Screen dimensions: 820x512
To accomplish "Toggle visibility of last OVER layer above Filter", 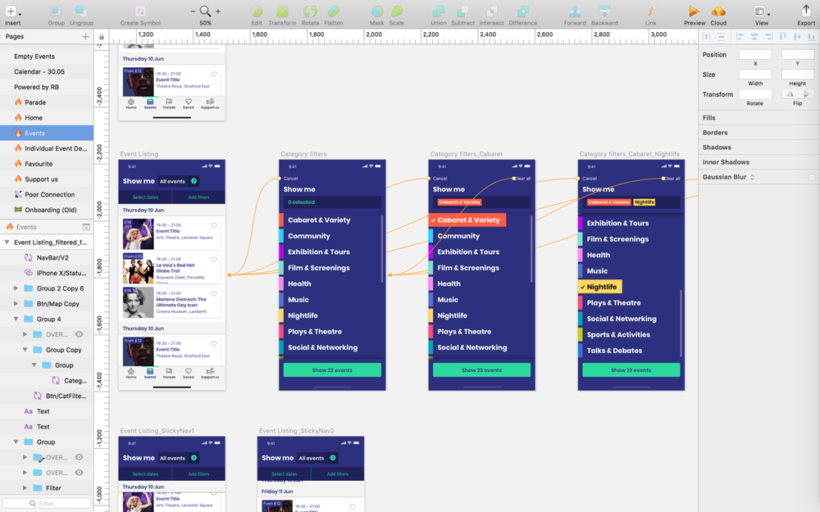I will click(80, 473).
